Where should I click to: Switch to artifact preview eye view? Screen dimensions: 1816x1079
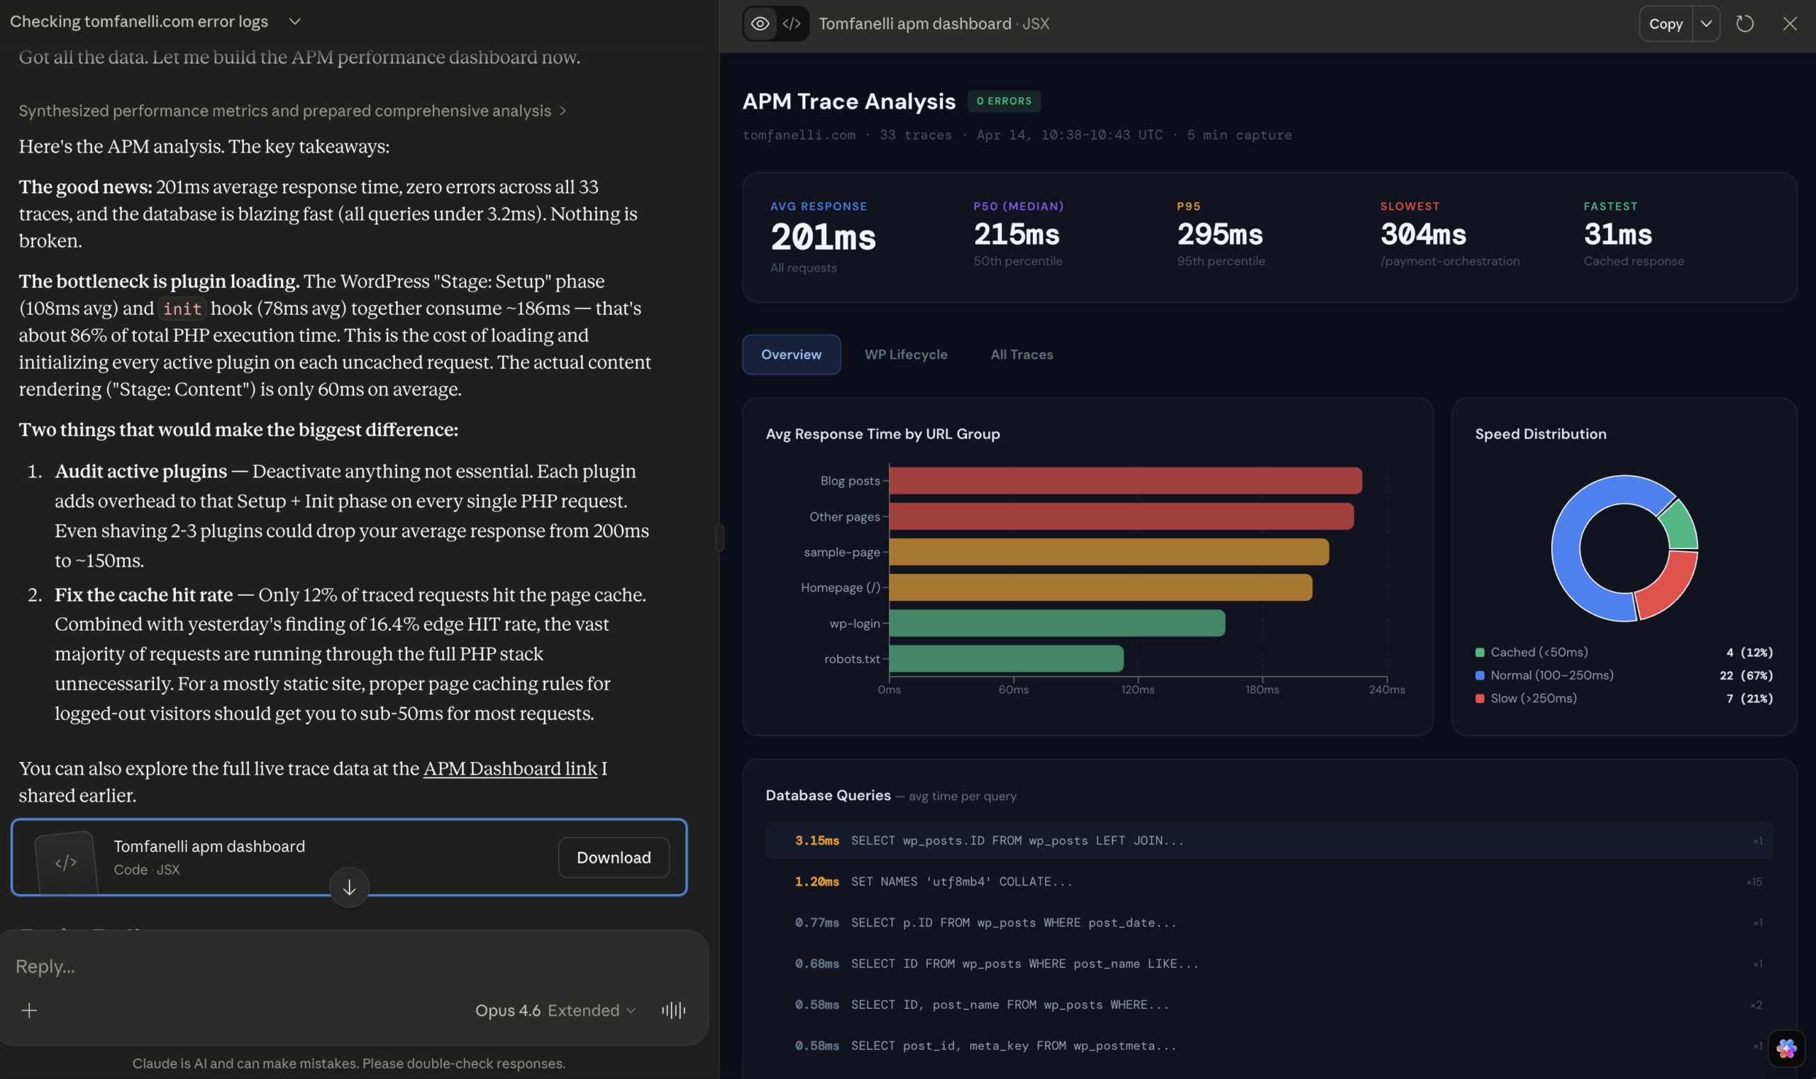760,23
